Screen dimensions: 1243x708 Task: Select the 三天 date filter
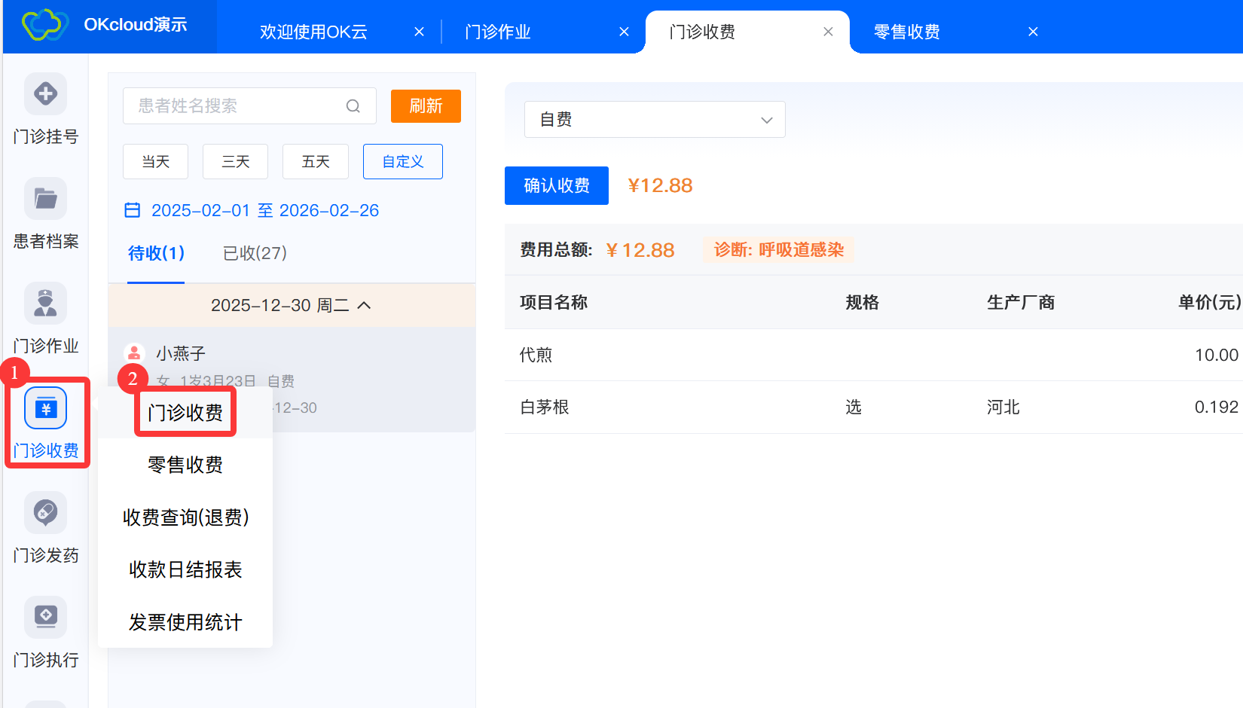tap(235, 162)
